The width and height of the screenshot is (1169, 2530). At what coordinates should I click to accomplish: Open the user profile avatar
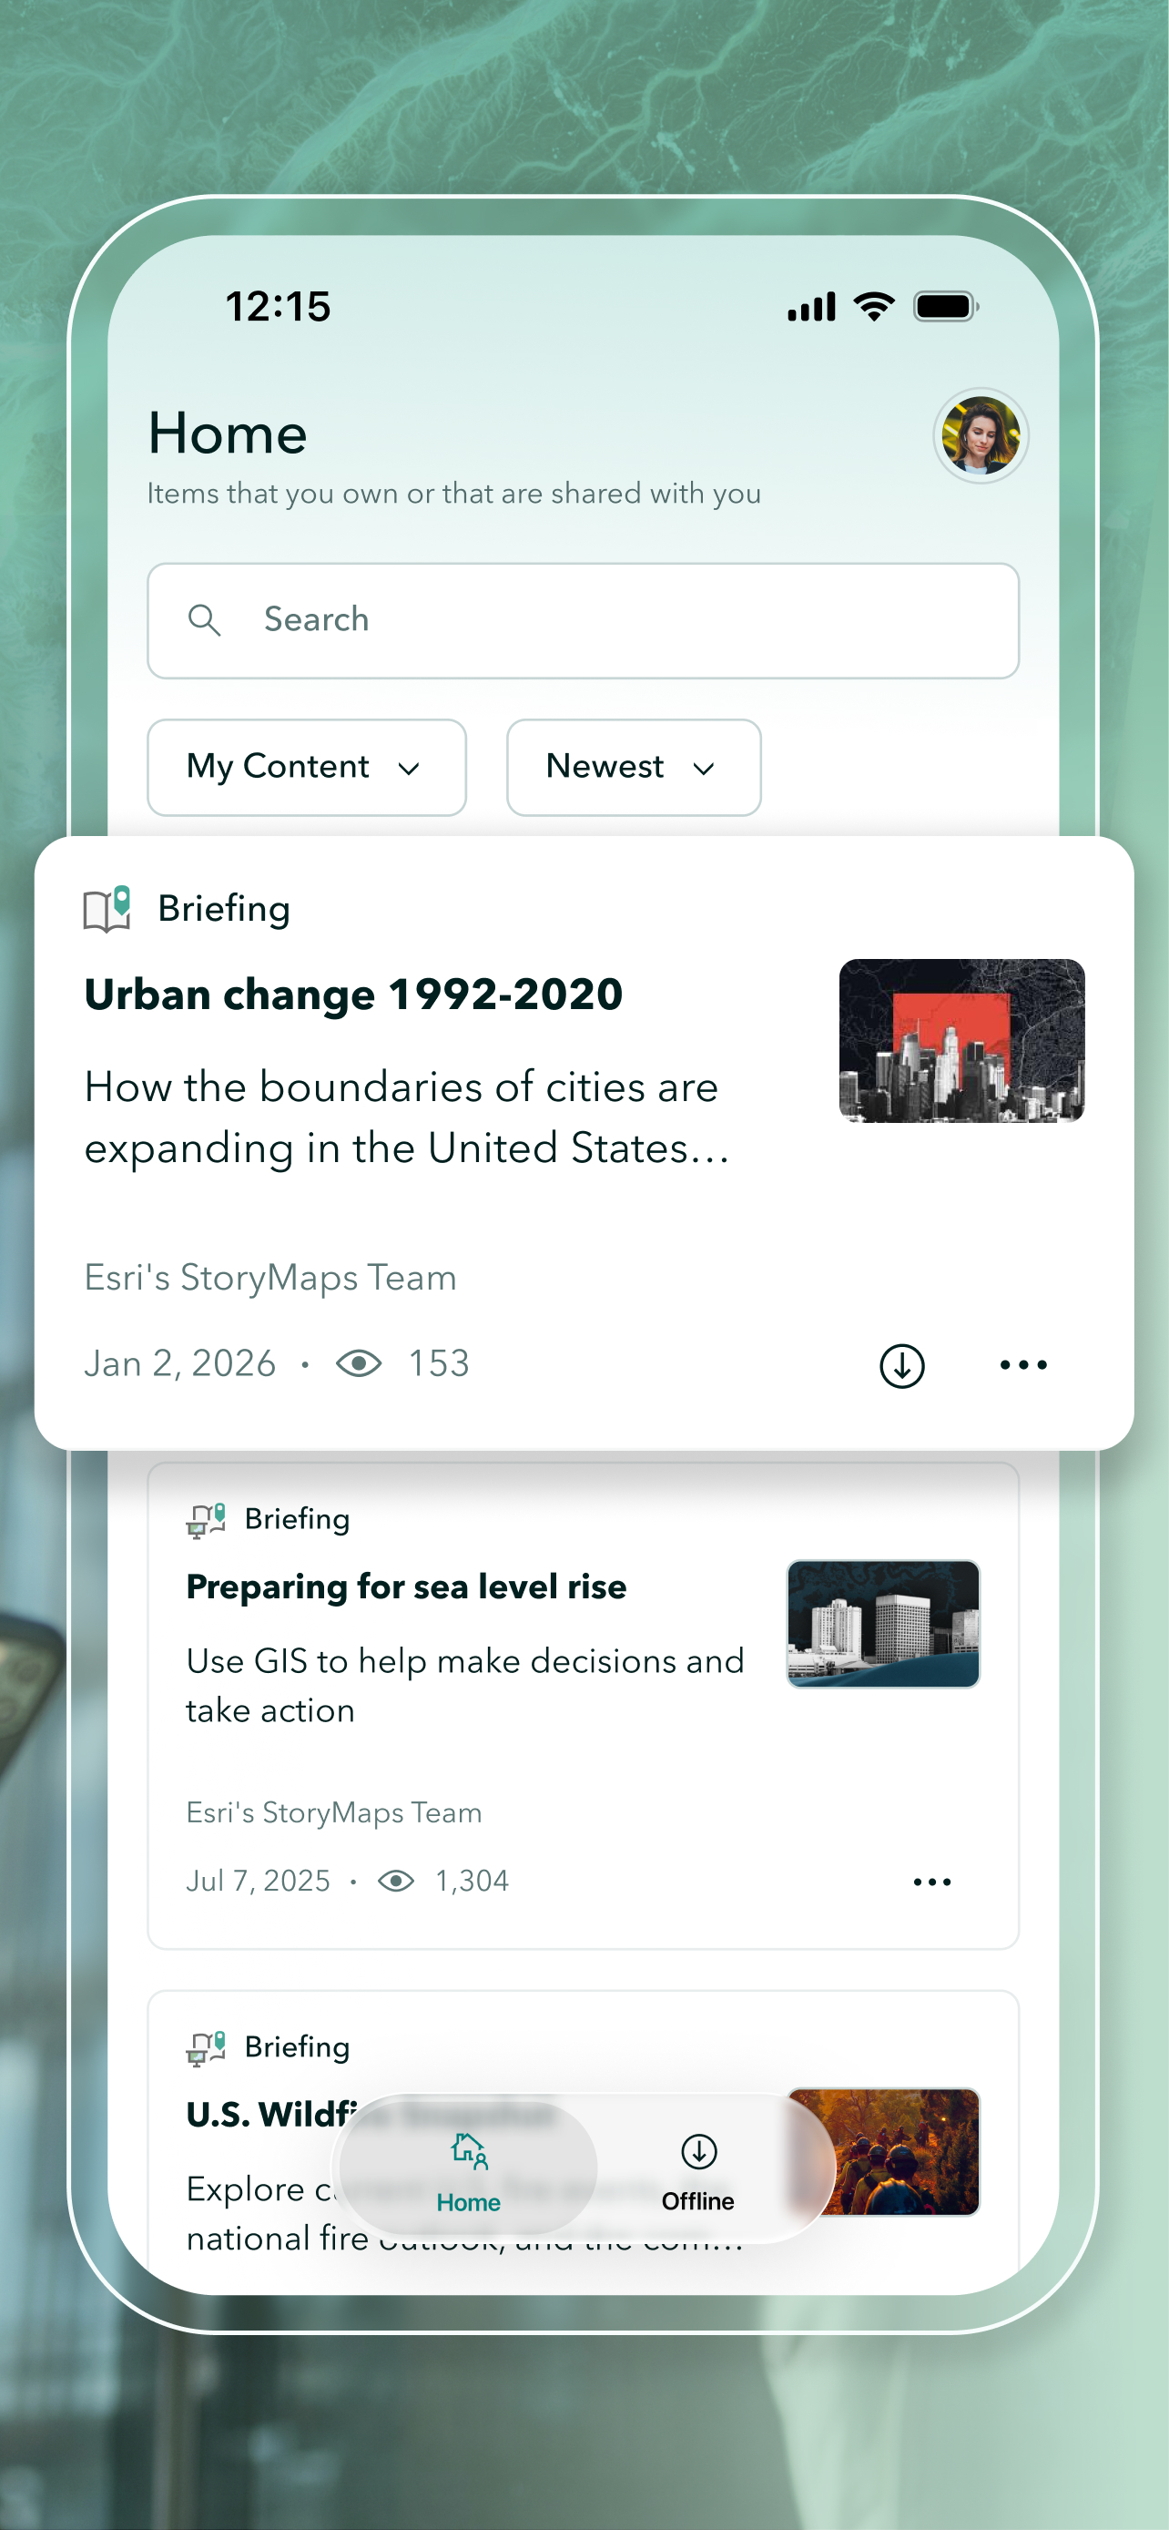[x=980, y=435]
